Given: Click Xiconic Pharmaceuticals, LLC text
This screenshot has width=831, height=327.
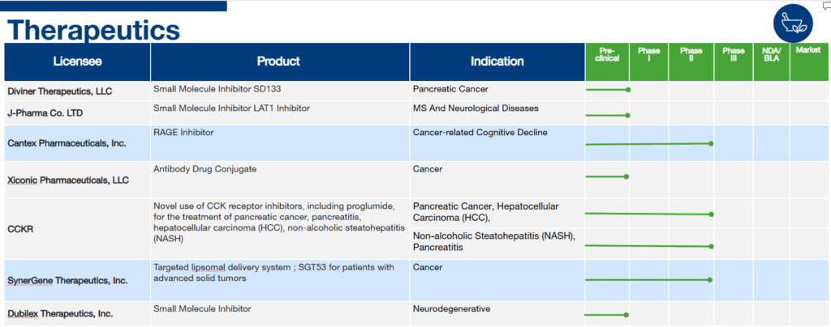Looking at the screenshot, I should pyautogui.click(x=68, y=180).
